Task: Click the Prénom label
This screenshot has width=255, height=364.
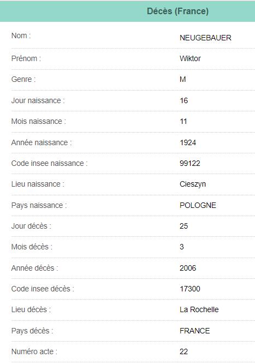Action: click(26, 58)
